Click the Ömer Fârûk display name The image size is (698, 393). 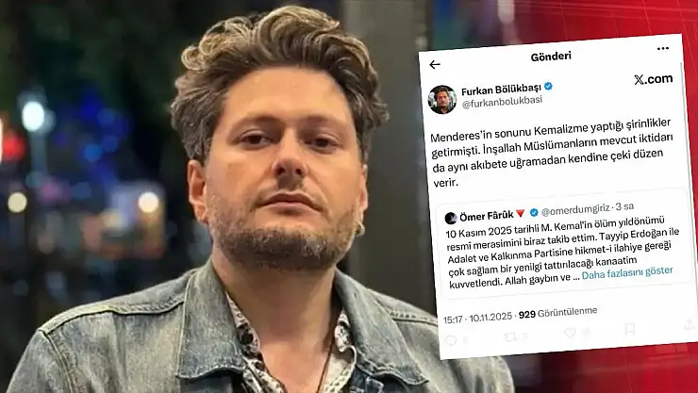[487, 216]
